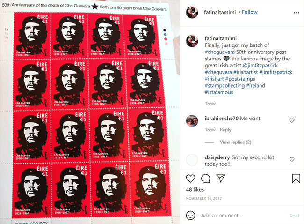Open comments via speech bubble icon
The image size is (304, 224).
[x=205, y=179]
